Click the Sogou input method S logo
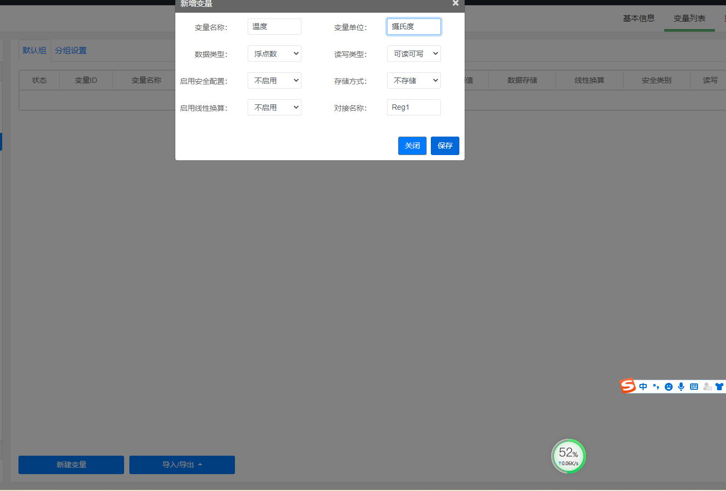 click(x=628, y=386)
